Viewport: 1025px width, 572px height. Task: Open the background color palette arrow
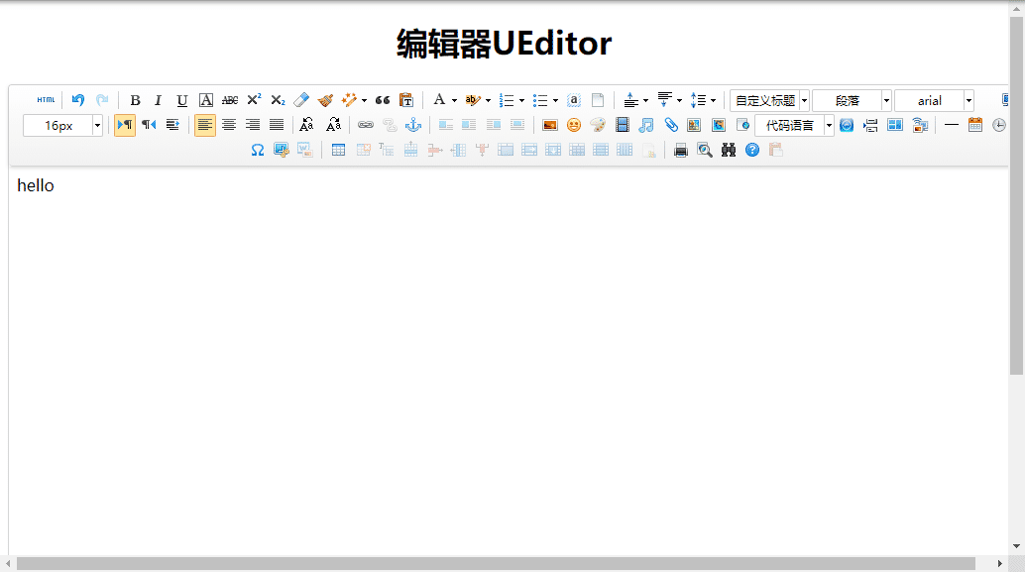click(x=488, y=101)
